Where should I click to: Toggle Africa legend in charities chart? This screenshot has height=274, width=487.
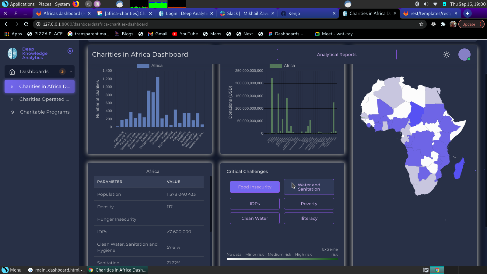[x=150, y=66]
